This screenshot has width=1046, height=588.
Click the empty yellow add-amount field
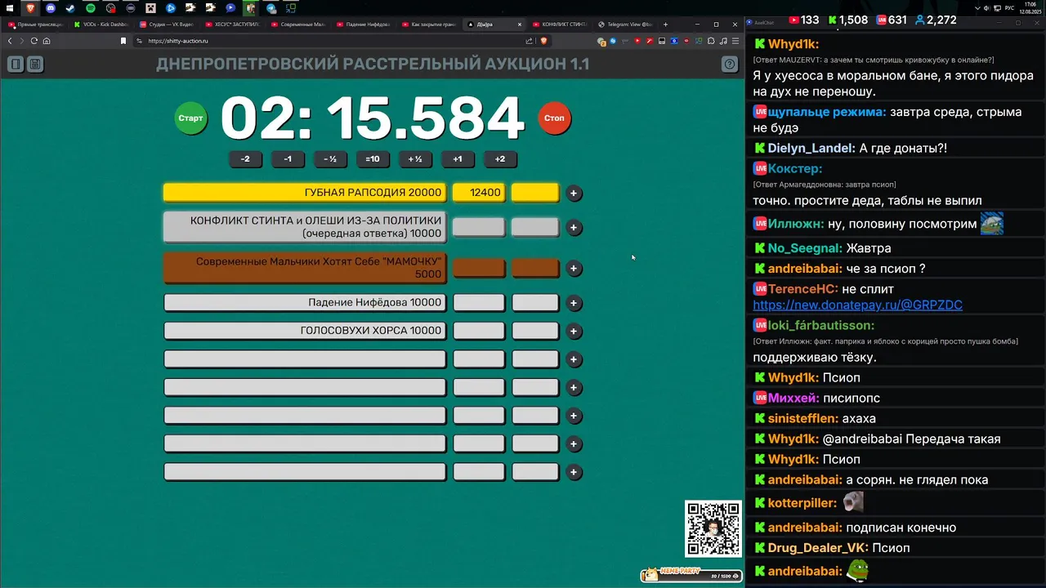[x=534, y=193]
